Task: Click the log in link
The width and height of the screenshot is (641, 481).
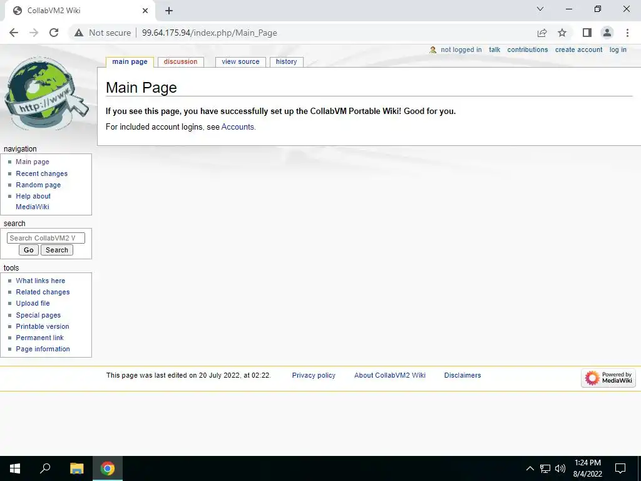Action: point(618,50)
